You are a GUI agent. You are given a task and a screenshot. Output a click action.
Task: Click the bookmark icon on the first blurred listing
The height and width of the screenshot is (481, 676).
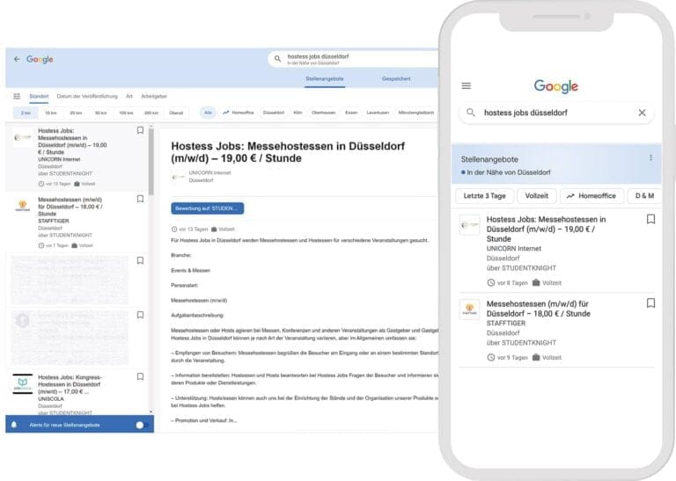140,260
